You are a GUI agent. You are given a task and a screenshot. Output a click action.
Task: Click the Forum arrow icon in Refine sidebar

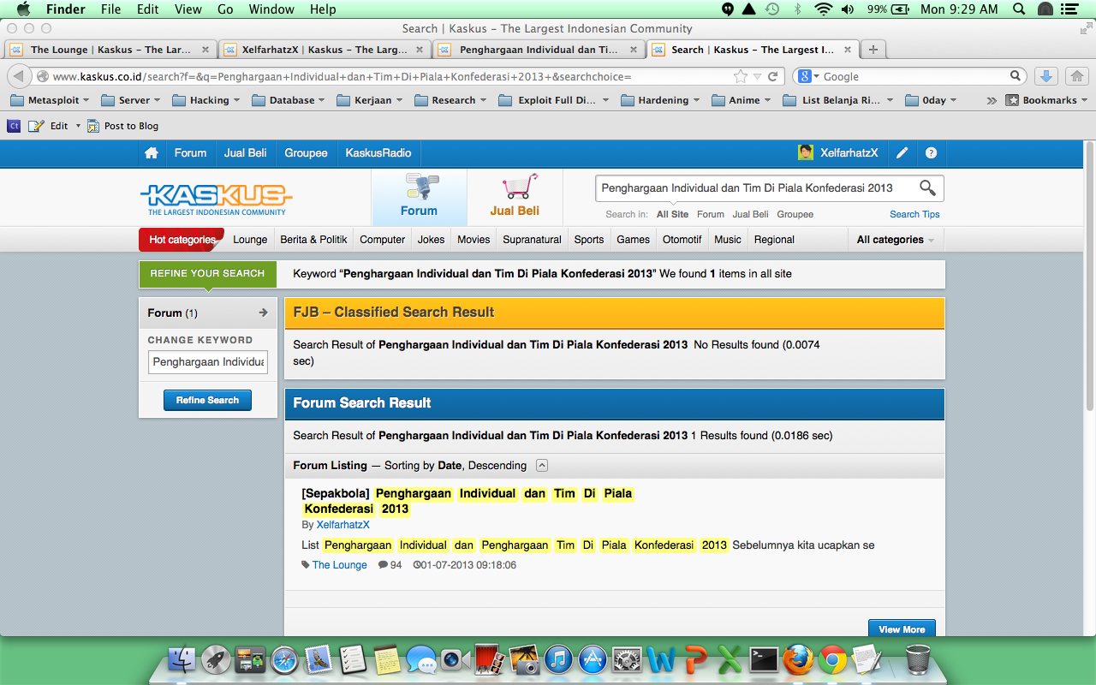[264, 313]
